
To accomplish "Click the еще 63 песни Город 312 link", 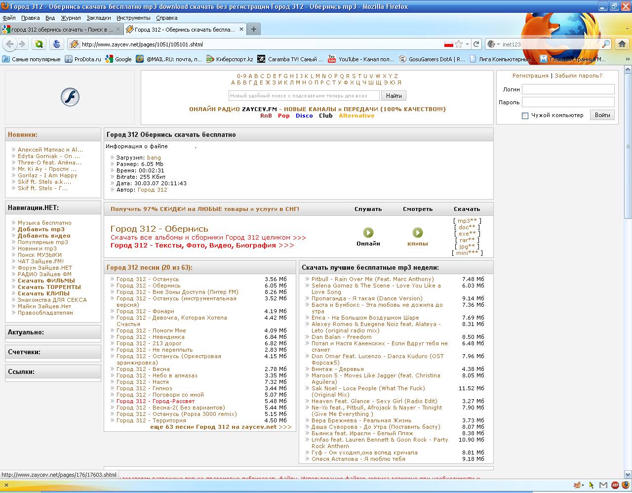I will coord(221,427).
